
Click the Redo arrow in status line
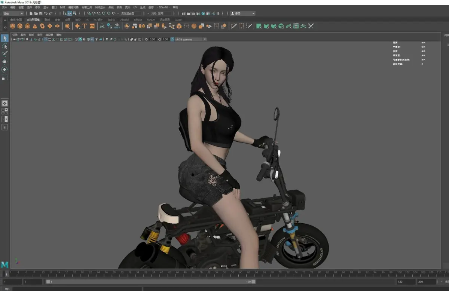(x=51, y=13)
